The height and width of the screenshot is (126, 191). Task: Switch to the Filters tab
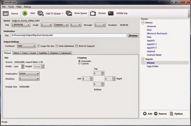coord(16,53)
